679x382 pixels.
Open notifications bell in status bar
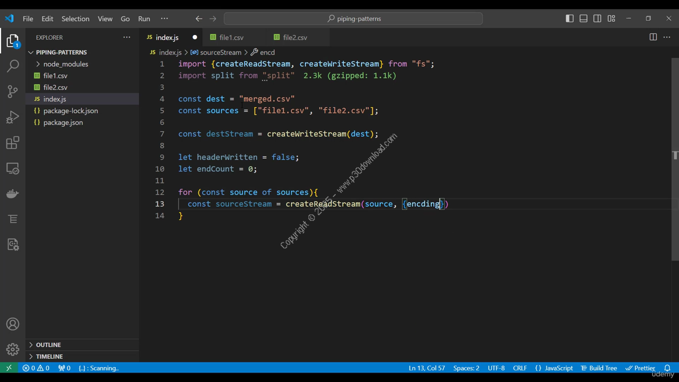tap(667, 368)
